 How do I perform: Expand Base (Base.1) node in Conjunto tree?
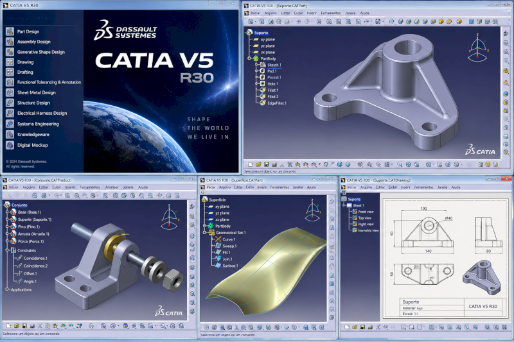(x=7, y=212)
